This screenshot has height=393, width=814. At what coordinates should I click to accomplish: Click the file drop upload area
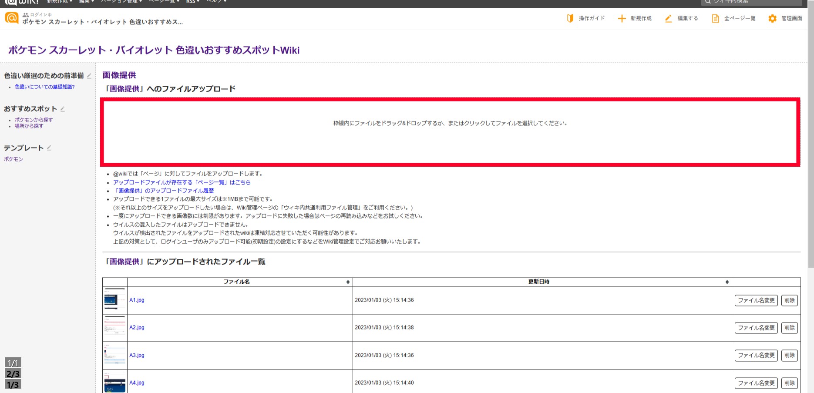click(x=450, y=132)
